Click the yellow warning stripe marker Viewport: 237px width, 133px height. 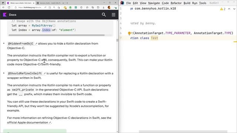point(235,42)
